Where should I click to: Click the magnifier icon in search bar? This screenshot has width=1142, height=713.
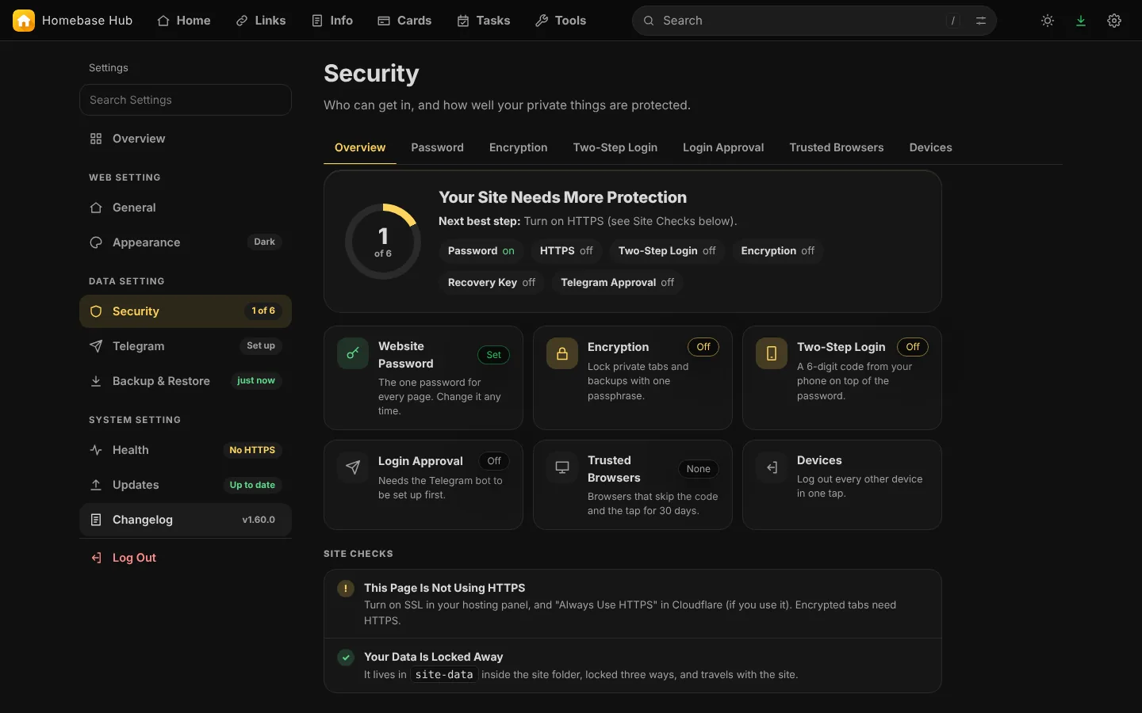649,21
